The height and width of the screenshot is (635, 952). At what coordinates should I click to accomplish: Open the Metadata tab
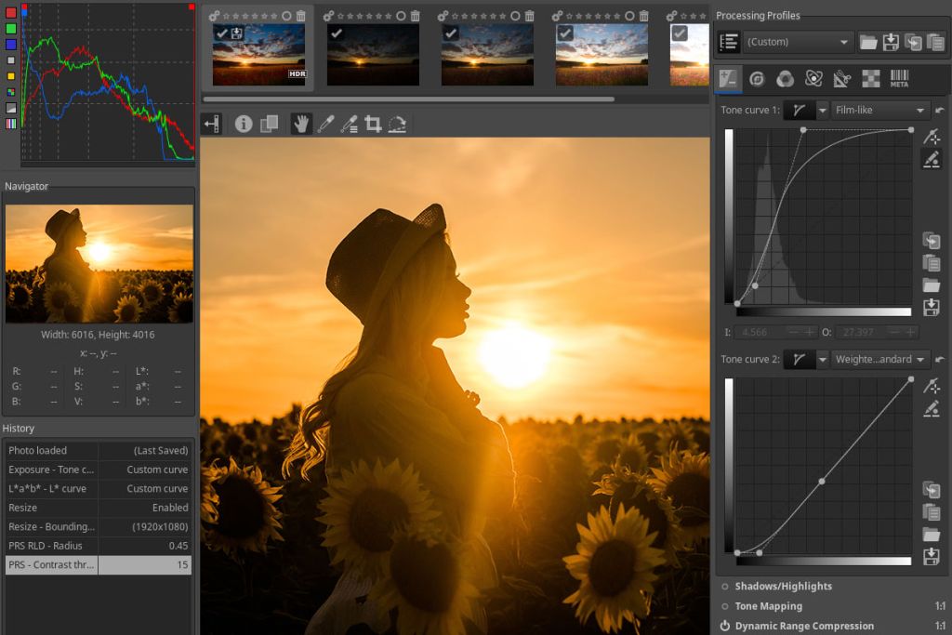[x=902, y=80]
